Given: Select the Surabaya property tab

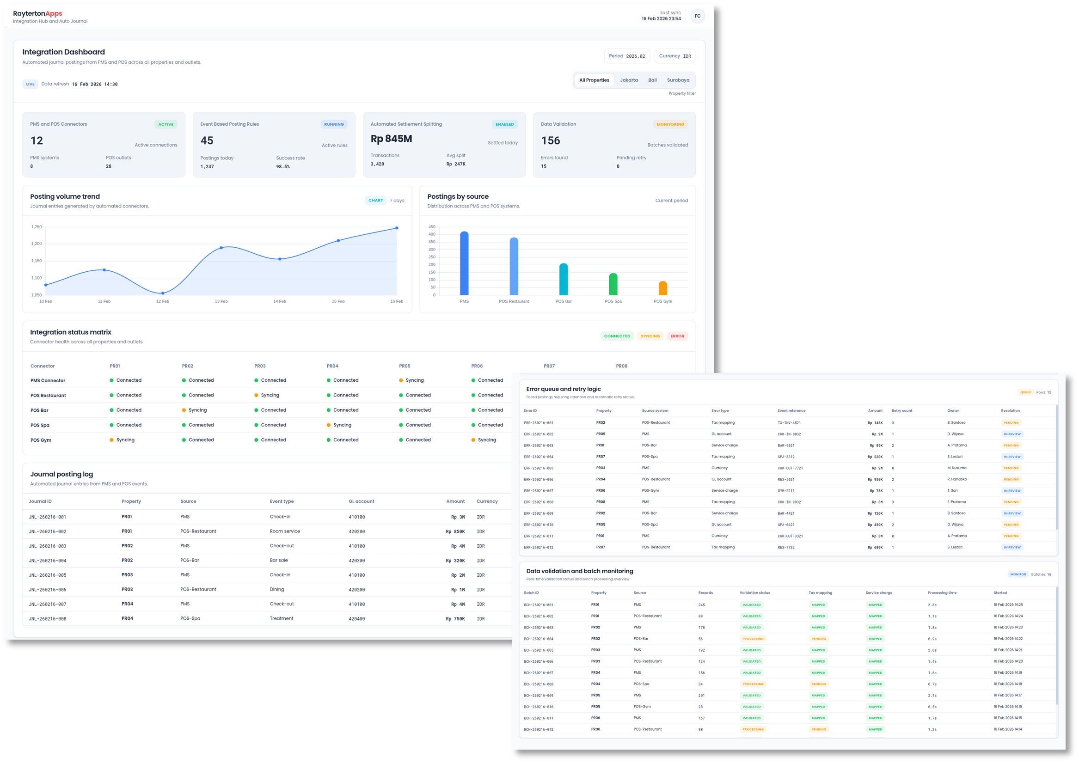Looking at the screenshot, I should tap(678, 80).
